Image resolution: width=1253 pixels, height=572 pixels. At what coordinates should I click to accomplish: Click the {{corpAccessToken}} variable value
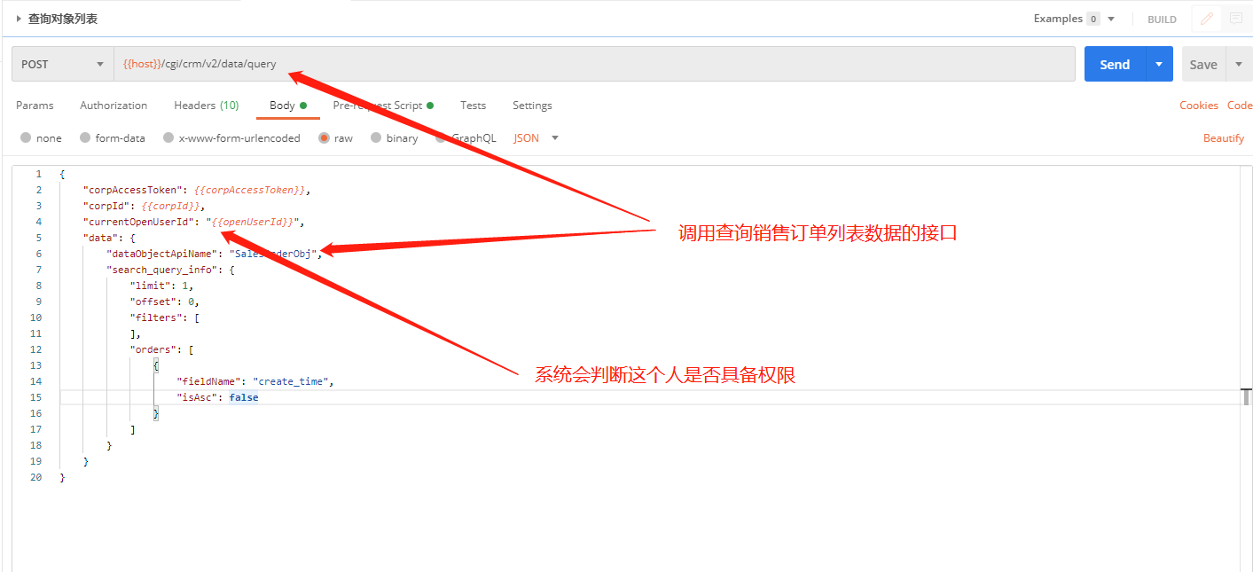pos(249,190)
